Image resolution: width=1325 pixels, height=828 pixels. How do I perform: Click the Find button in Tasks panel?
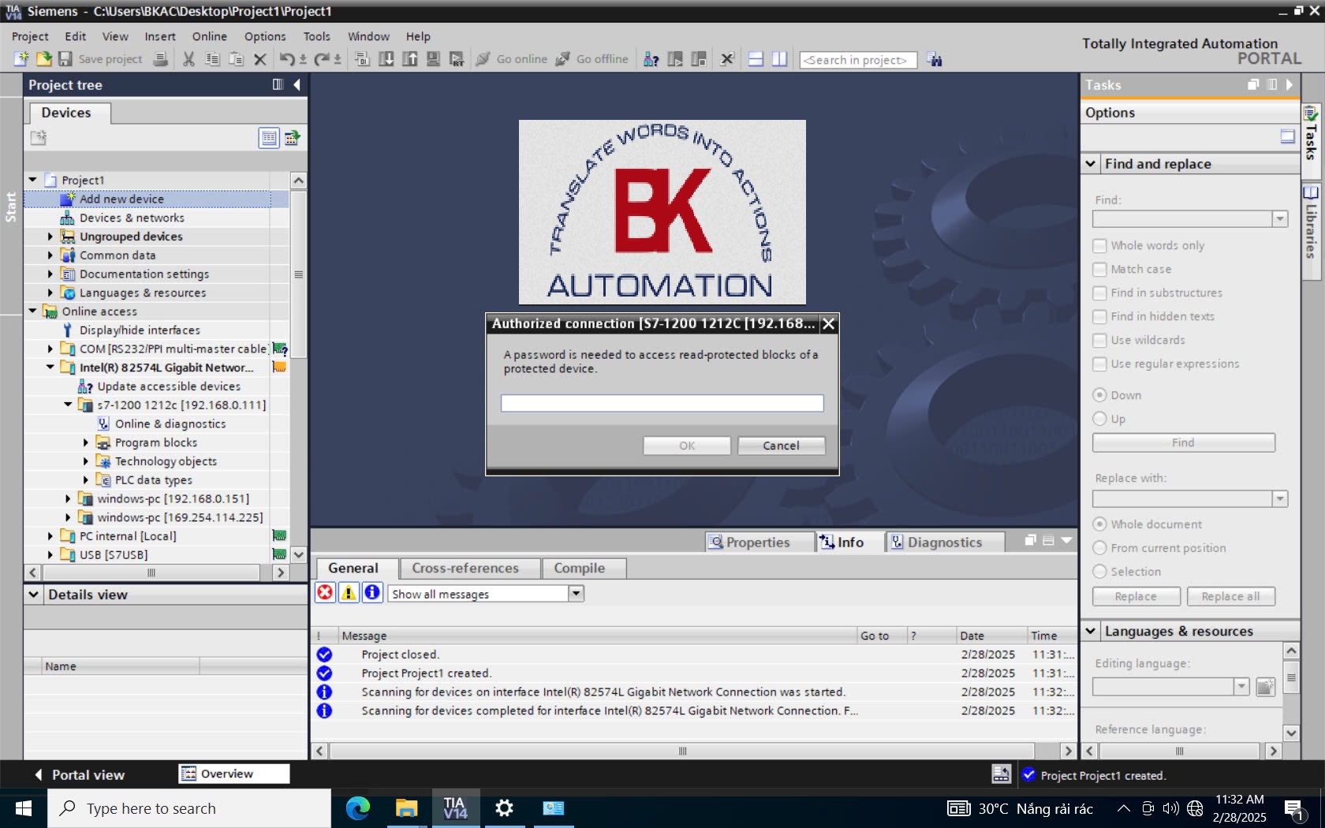tap(1183, 442)
